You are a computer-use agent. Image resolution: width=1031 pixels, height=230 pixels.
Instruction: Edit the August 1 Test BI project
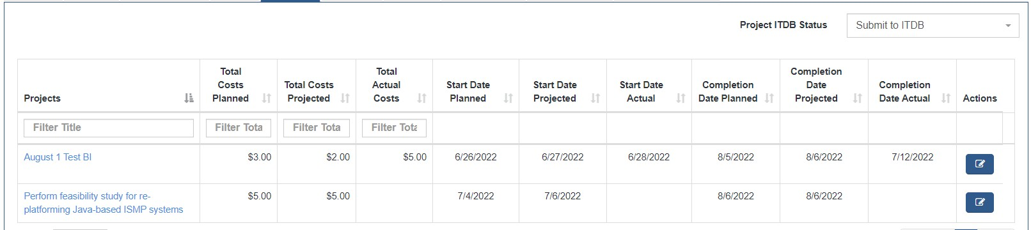pos(979,164)
